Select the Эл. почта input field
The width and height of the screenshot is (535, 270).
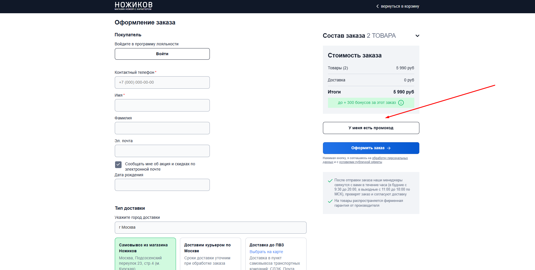162,151
